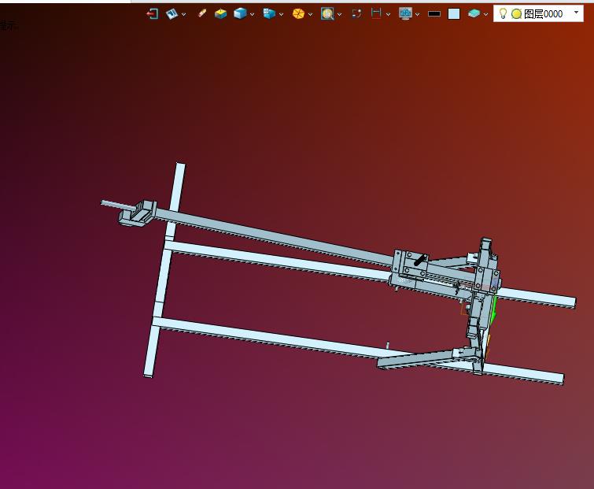
Task: Click the shaded blue cube icon
Action: point(240,14)
